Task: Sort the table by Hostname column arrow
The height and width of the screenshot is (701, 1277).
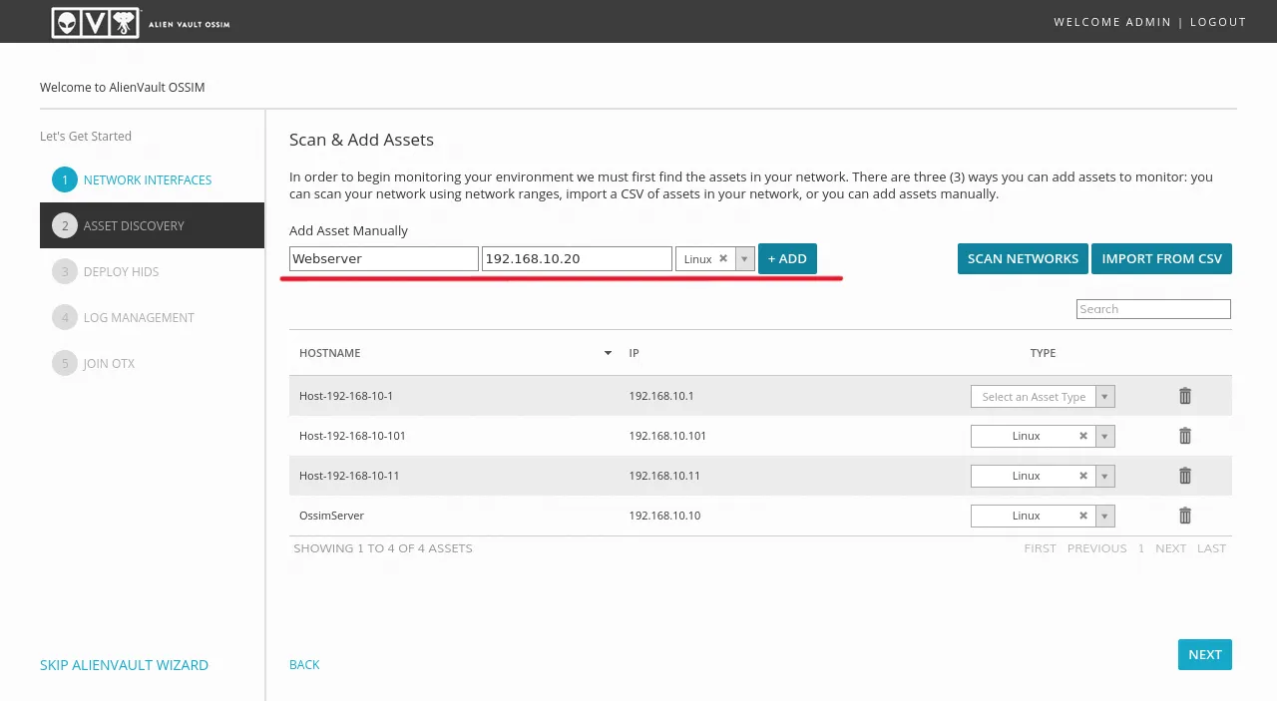Action: point(608,353)
